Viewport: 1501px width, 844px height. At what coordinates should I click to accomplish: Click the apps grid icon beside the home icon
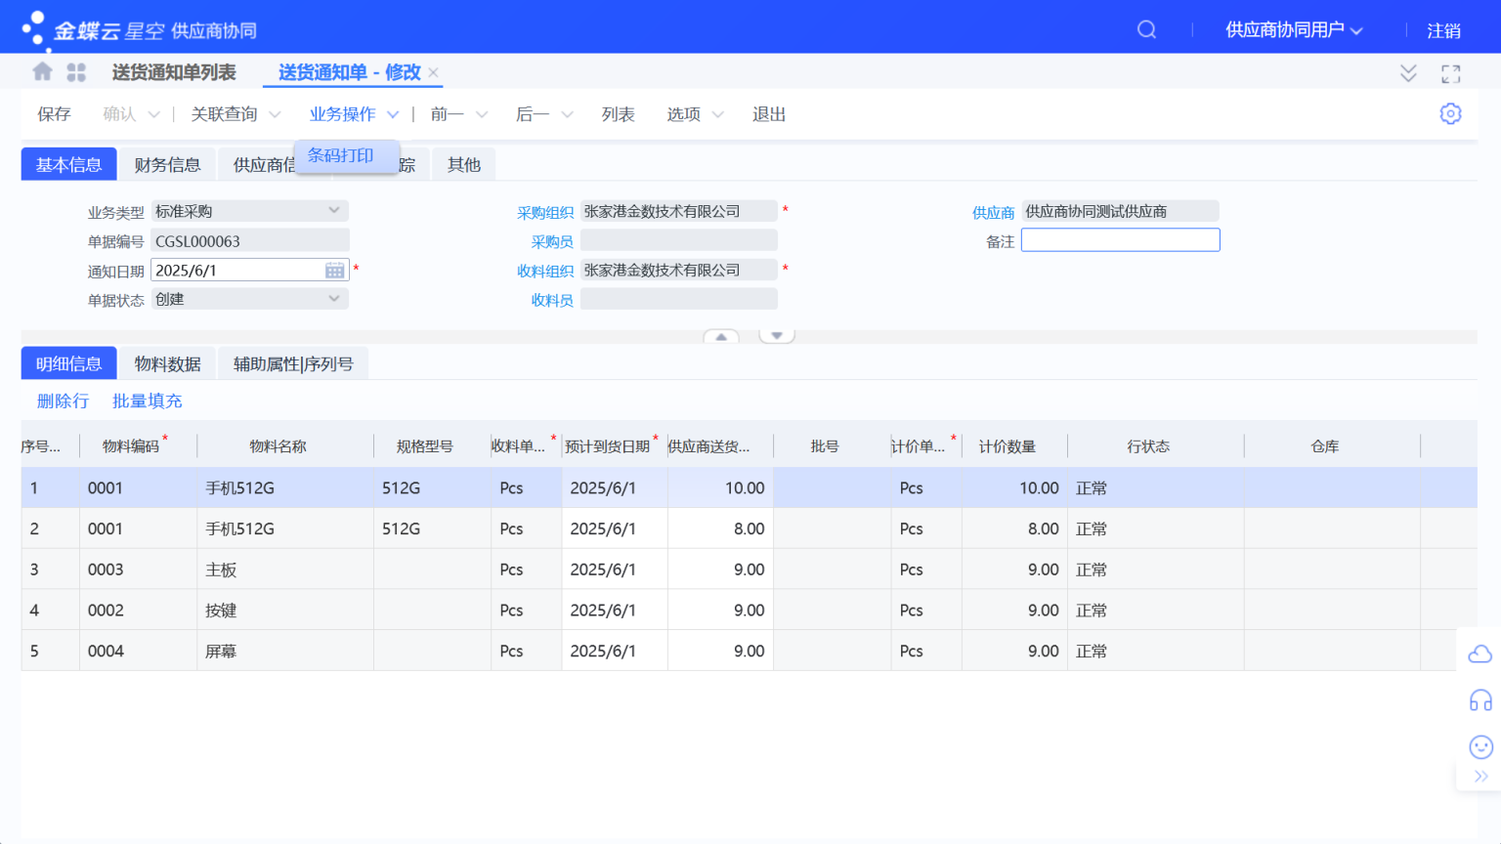tap(75, 72)
